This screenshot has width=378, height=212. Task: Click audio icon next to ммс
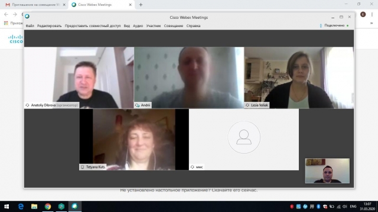click(x=193, y=167)
